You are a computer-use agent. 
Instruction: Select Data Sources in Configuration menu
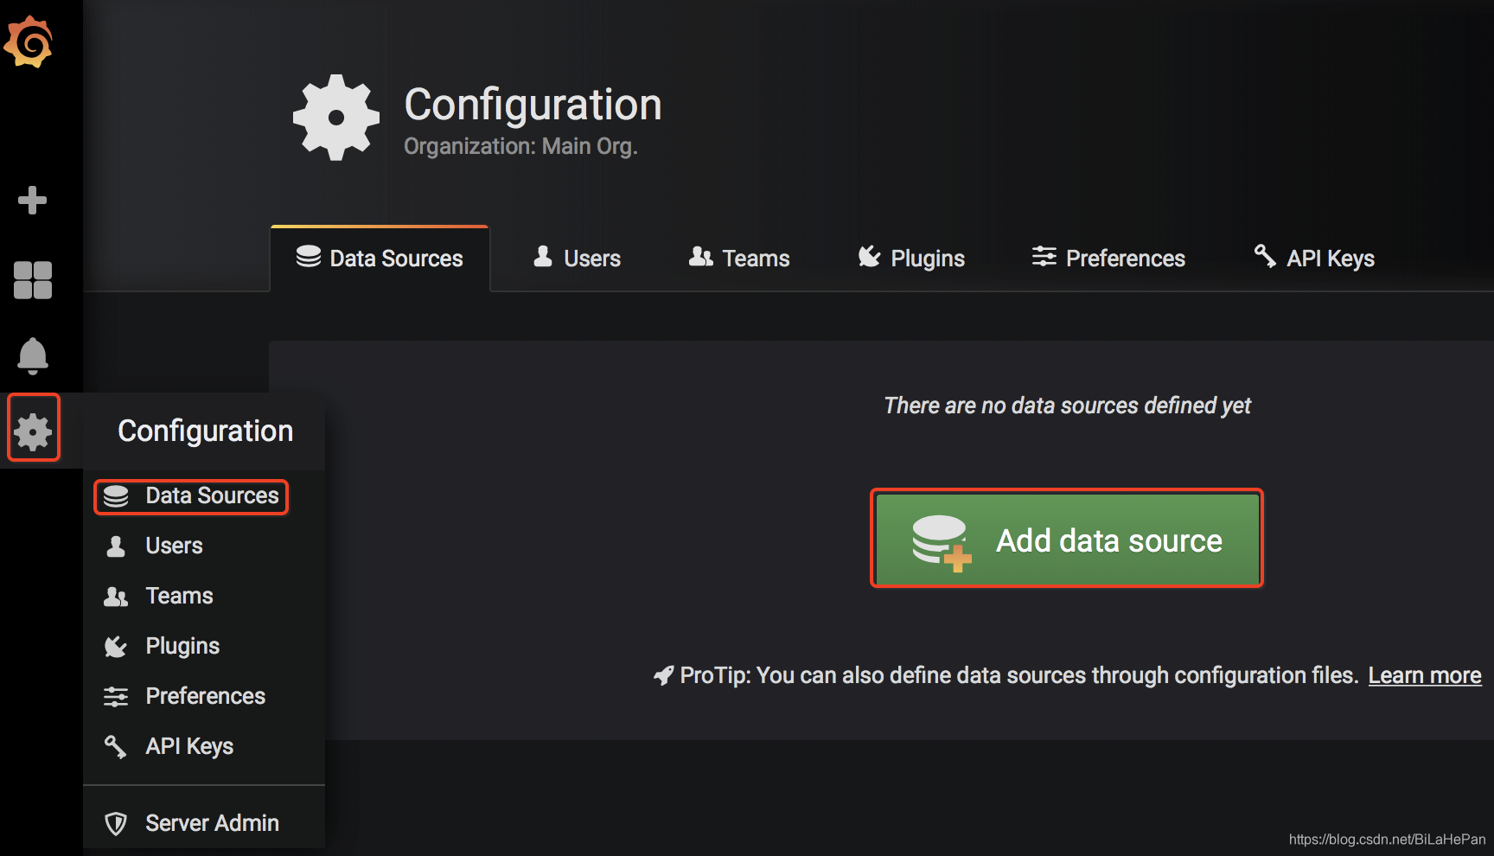pos(191,496)
